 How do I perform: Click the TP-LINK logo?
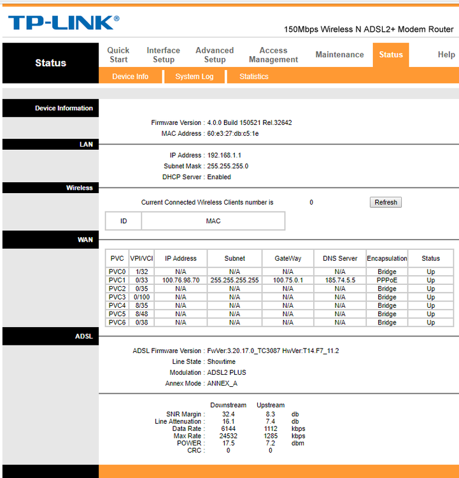click(63, 24)
